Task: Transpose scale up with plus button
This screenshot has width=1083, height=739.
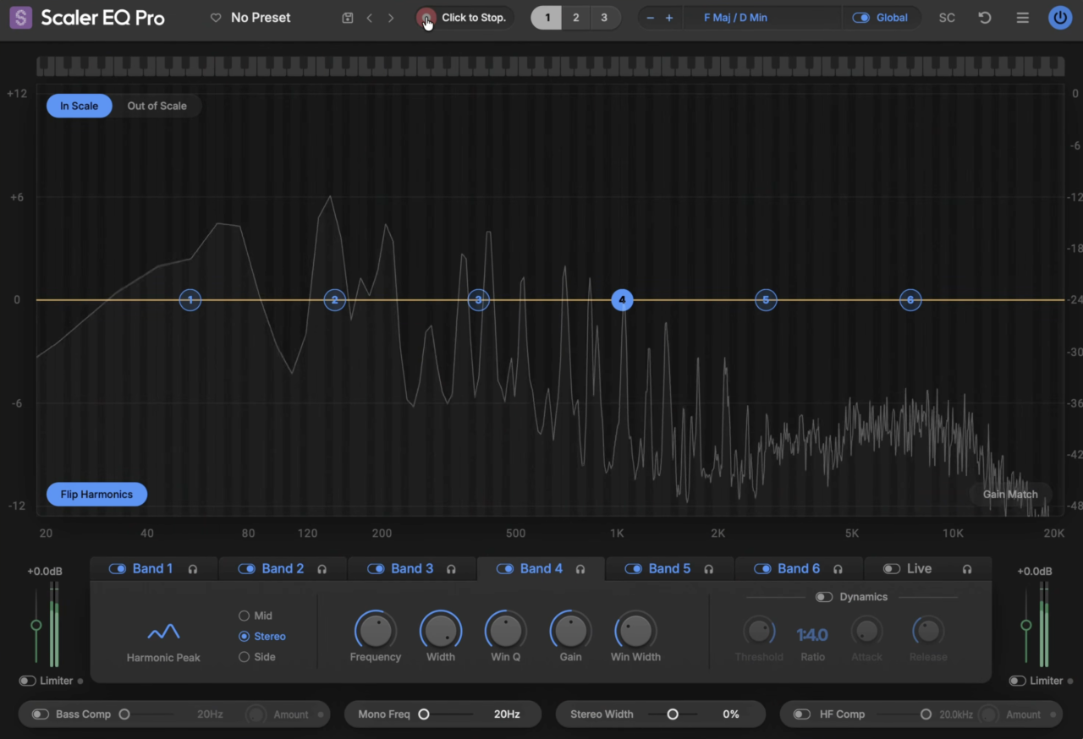Action: 669,18
